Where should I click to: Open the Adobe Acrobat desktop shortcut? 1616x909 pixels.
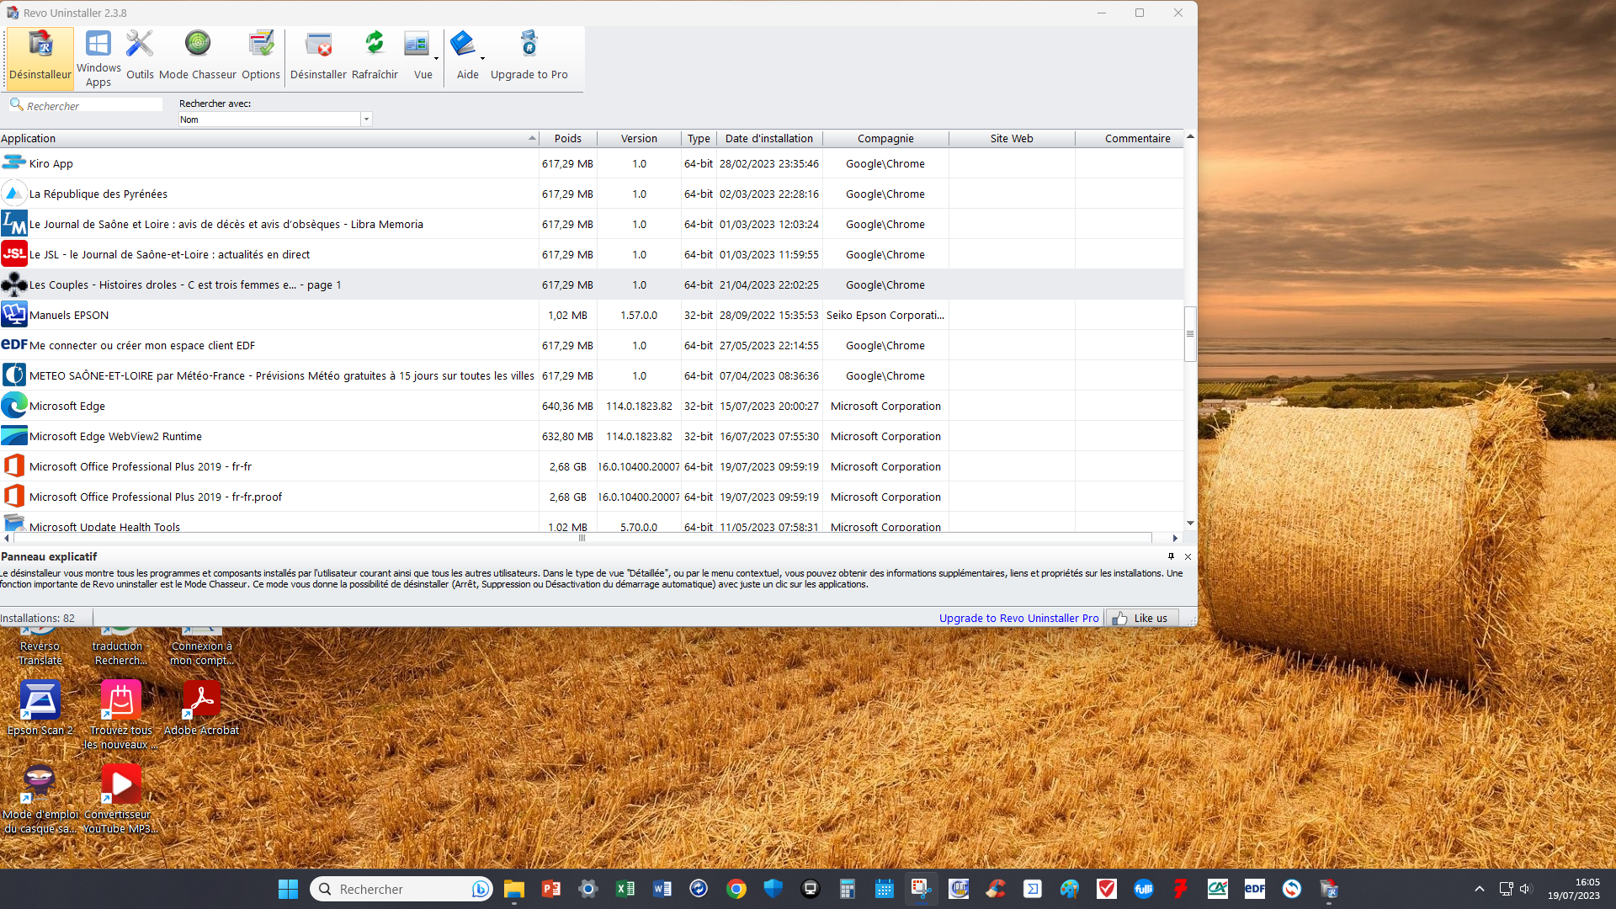201,709
